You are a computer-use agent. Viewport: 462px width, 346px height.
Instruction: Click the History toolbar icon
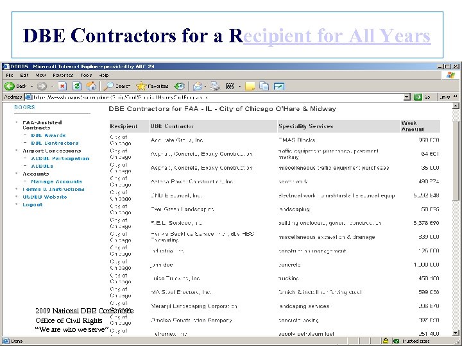(x=179, y=86)
